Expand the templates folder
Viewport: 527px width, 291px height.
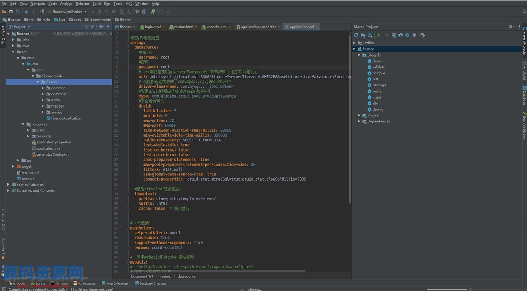(28, 136)
